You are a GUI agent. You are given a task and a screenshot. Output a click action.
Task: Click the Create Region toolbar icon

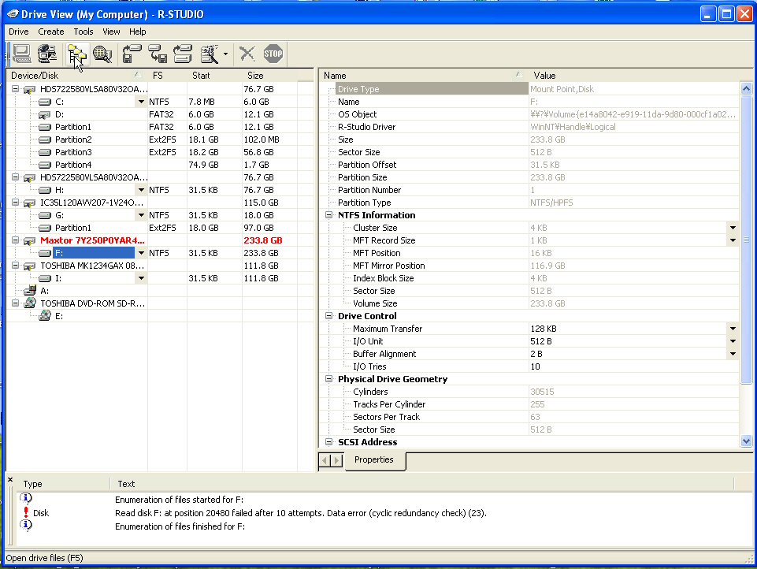[x=184, y=54]
